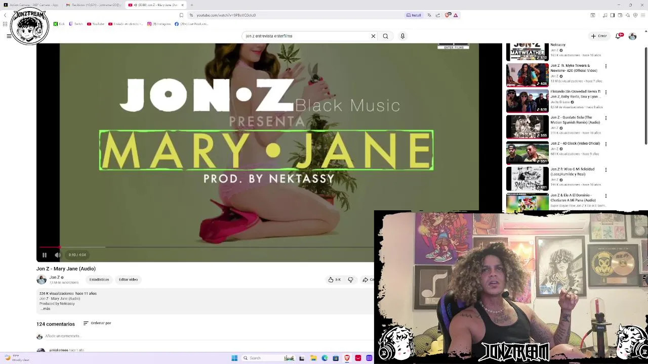Open the Kick bookmark
Viewport: 648px width, 364px height.
click(x=59, y=24)
